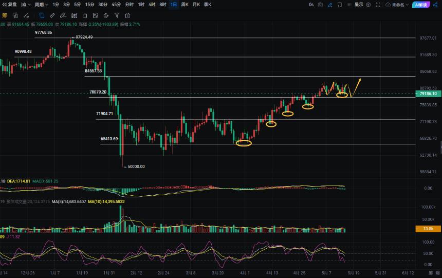Delete drawings with the trash icon

pos(127,15)
